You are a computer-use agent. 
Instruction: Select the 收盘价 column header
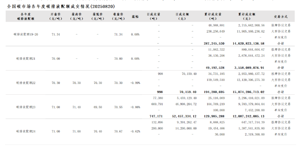(x=118, y=17)
